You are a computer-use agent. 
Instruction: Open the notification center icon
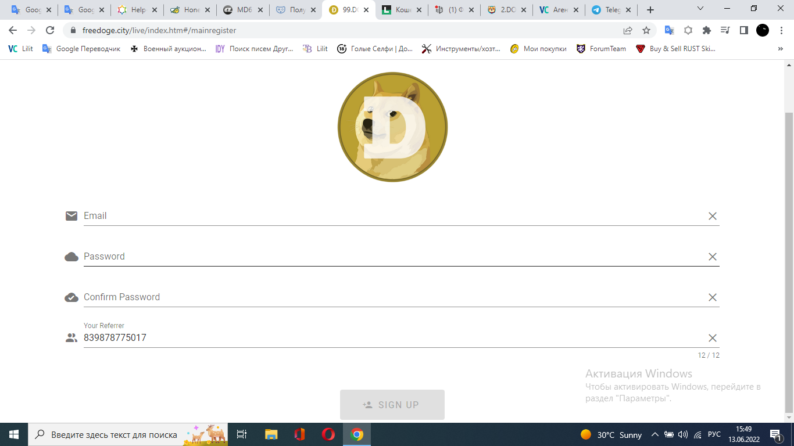(x=776, y=434)
